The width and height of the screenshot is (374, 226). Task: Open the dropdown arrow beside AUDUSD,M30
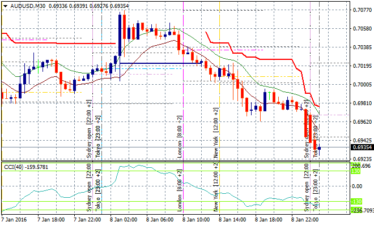[5, 5]
